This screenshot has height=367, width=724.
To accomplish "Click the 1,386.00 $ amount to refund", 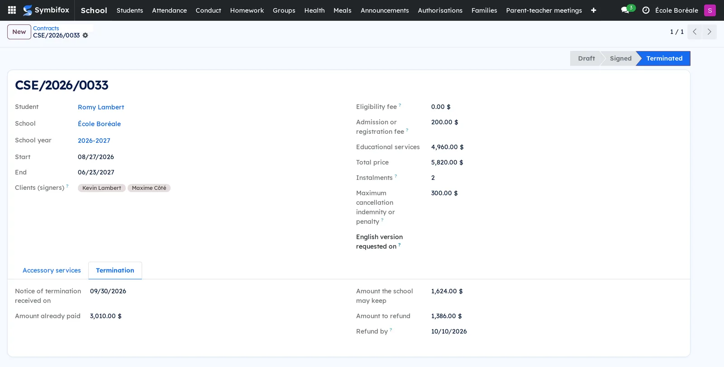I will (447, 316).
